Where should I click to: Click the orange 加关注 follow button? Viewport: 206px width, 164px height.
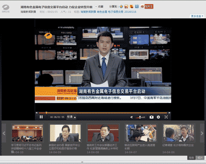pos(149,6)
